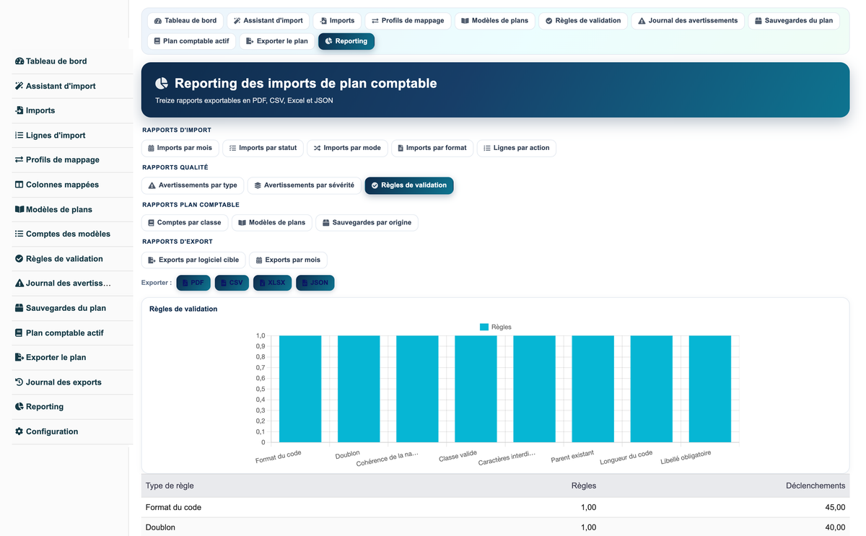Click the Libellé obligatoire bar in chart
The height and width of the screenshot is (536, 866).
[710, 389]
